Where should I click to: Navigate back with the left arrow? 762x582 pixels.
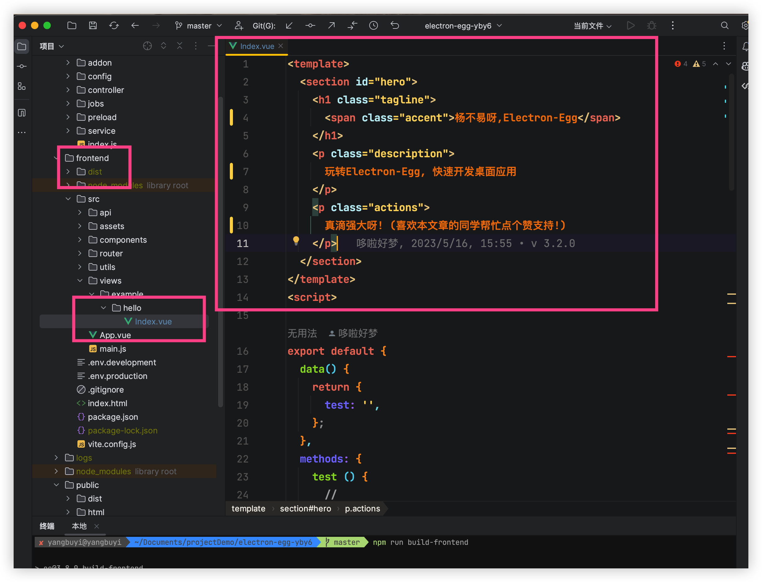[135, 26]
